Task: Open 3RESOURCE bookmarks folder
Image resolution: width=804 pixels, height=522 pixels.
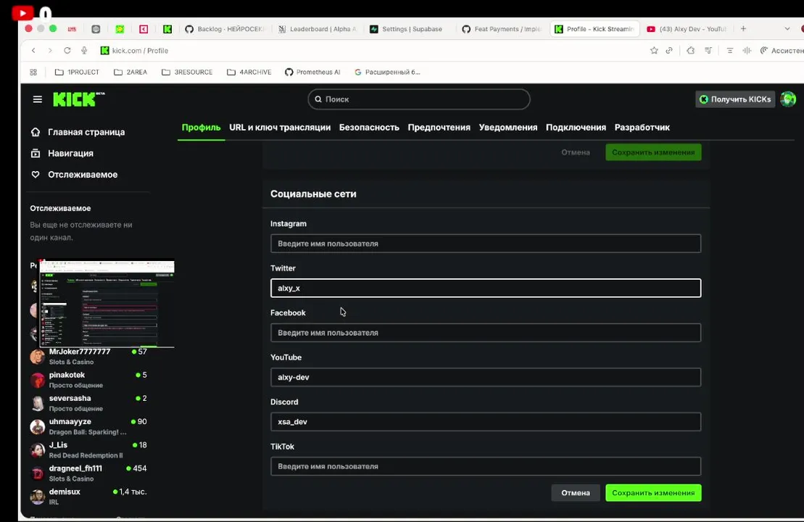Action: coord(187,72)
